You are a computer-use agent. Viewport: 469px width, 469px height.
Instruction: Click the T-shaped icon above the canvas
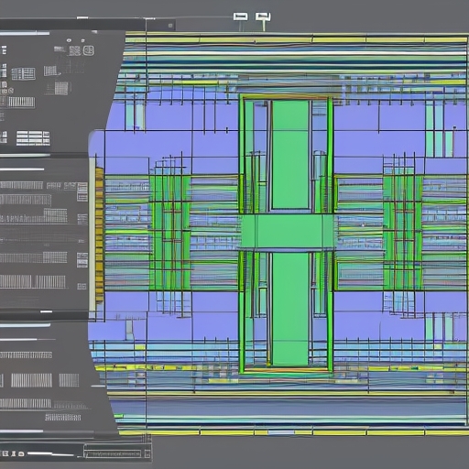263,16
